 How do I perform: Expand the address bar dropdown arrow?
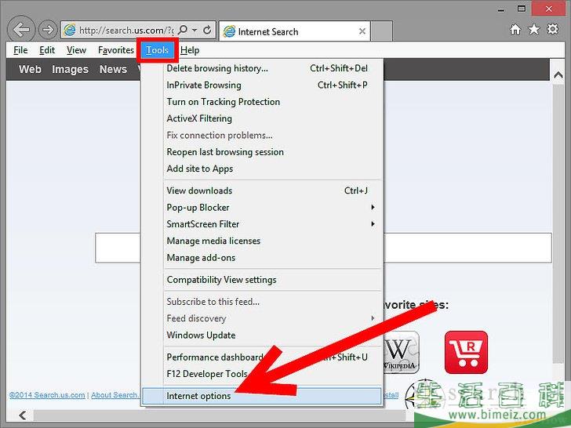coord(195,30)
